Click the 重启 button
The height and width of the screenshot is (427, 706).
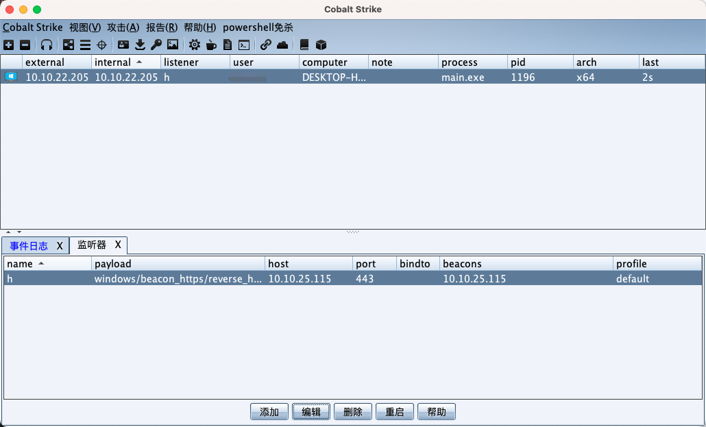tap(395, 412)
